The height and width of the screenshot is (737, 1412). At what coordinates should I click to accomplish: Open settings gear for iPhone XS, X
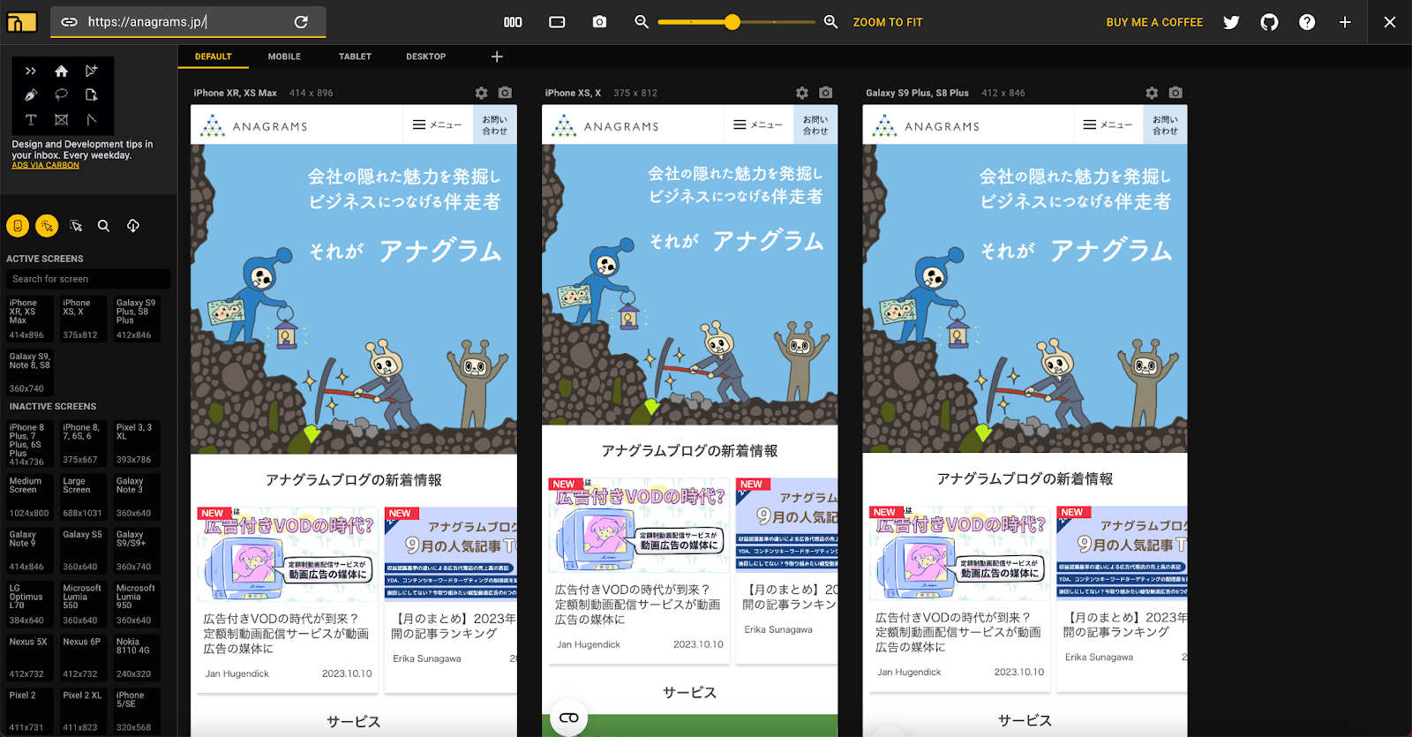click(801, 93)
